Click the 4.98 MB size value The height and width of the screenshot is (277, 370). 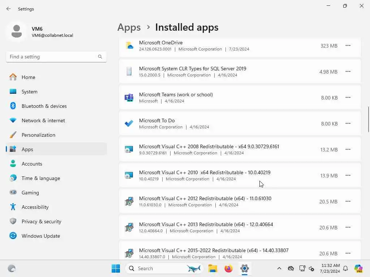pos(328,72)
